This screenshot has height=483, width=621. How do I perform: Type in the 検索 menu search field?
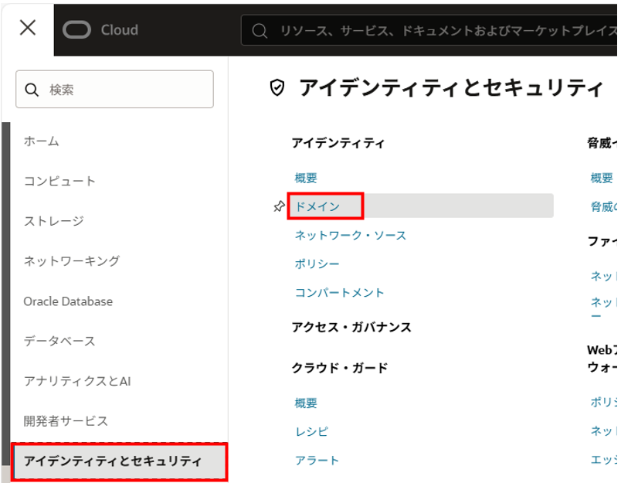(x=124, y=90)
